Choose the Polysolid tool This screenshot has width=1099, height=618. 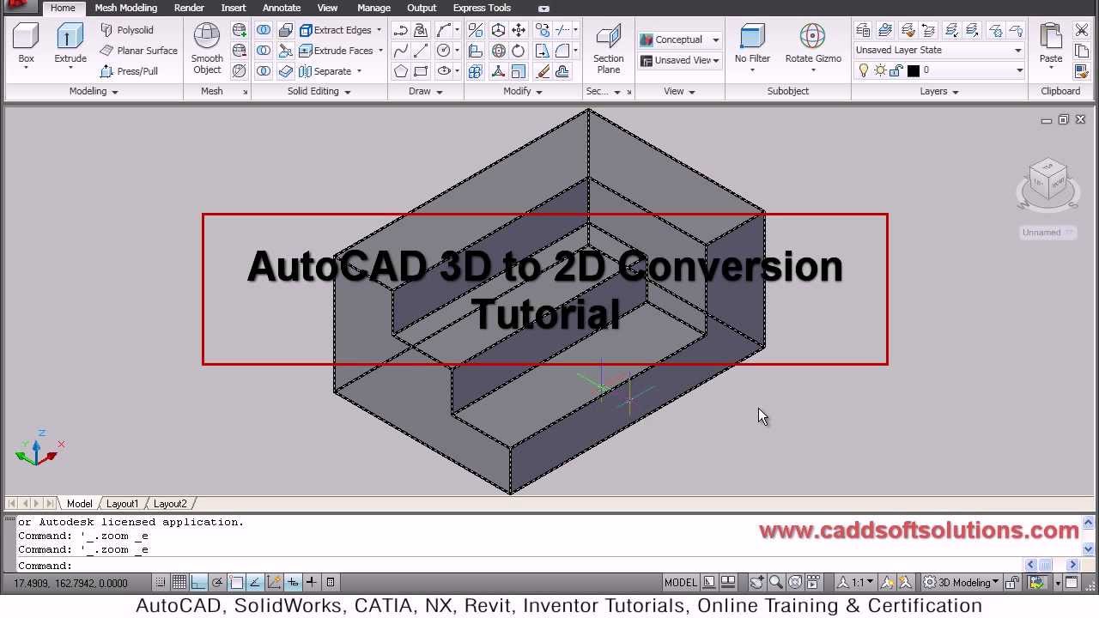click(x=127, y=30)
